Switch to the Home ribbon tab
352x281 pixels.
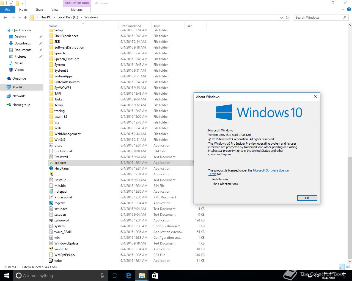(23, 10)
